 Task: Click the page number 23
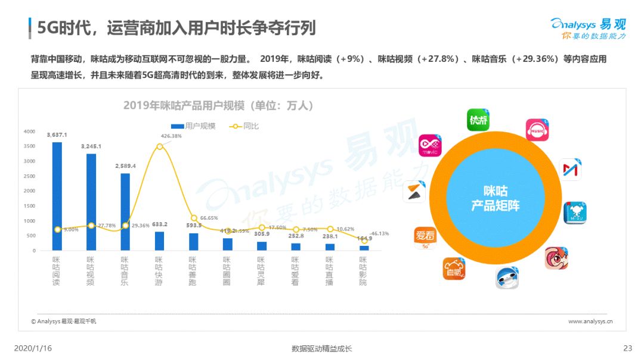[627, 348]
